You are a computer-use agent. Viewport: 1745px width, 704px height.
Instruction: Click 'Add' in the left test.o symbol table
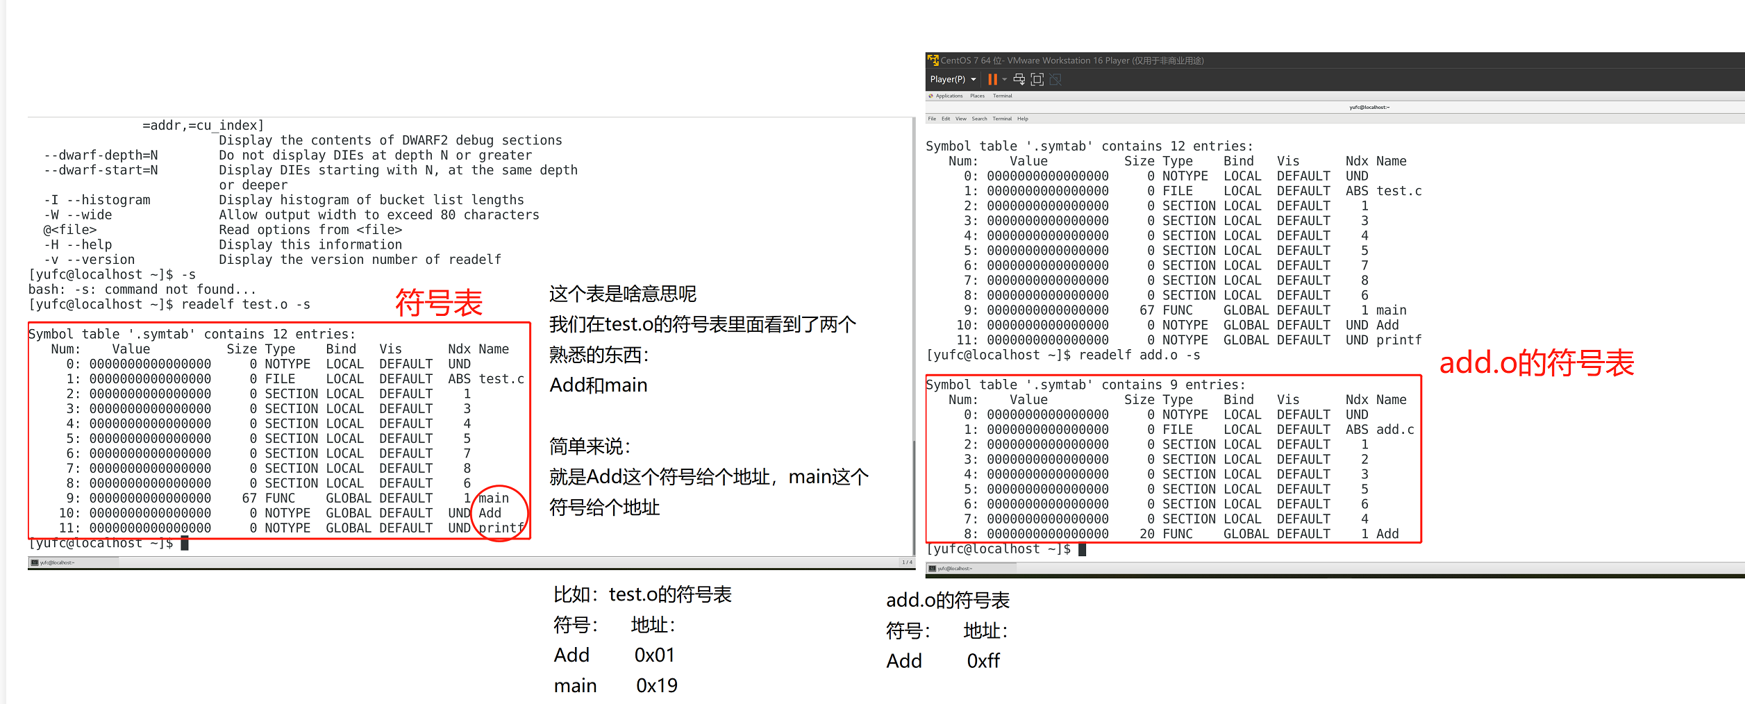[x=490, y=513]
